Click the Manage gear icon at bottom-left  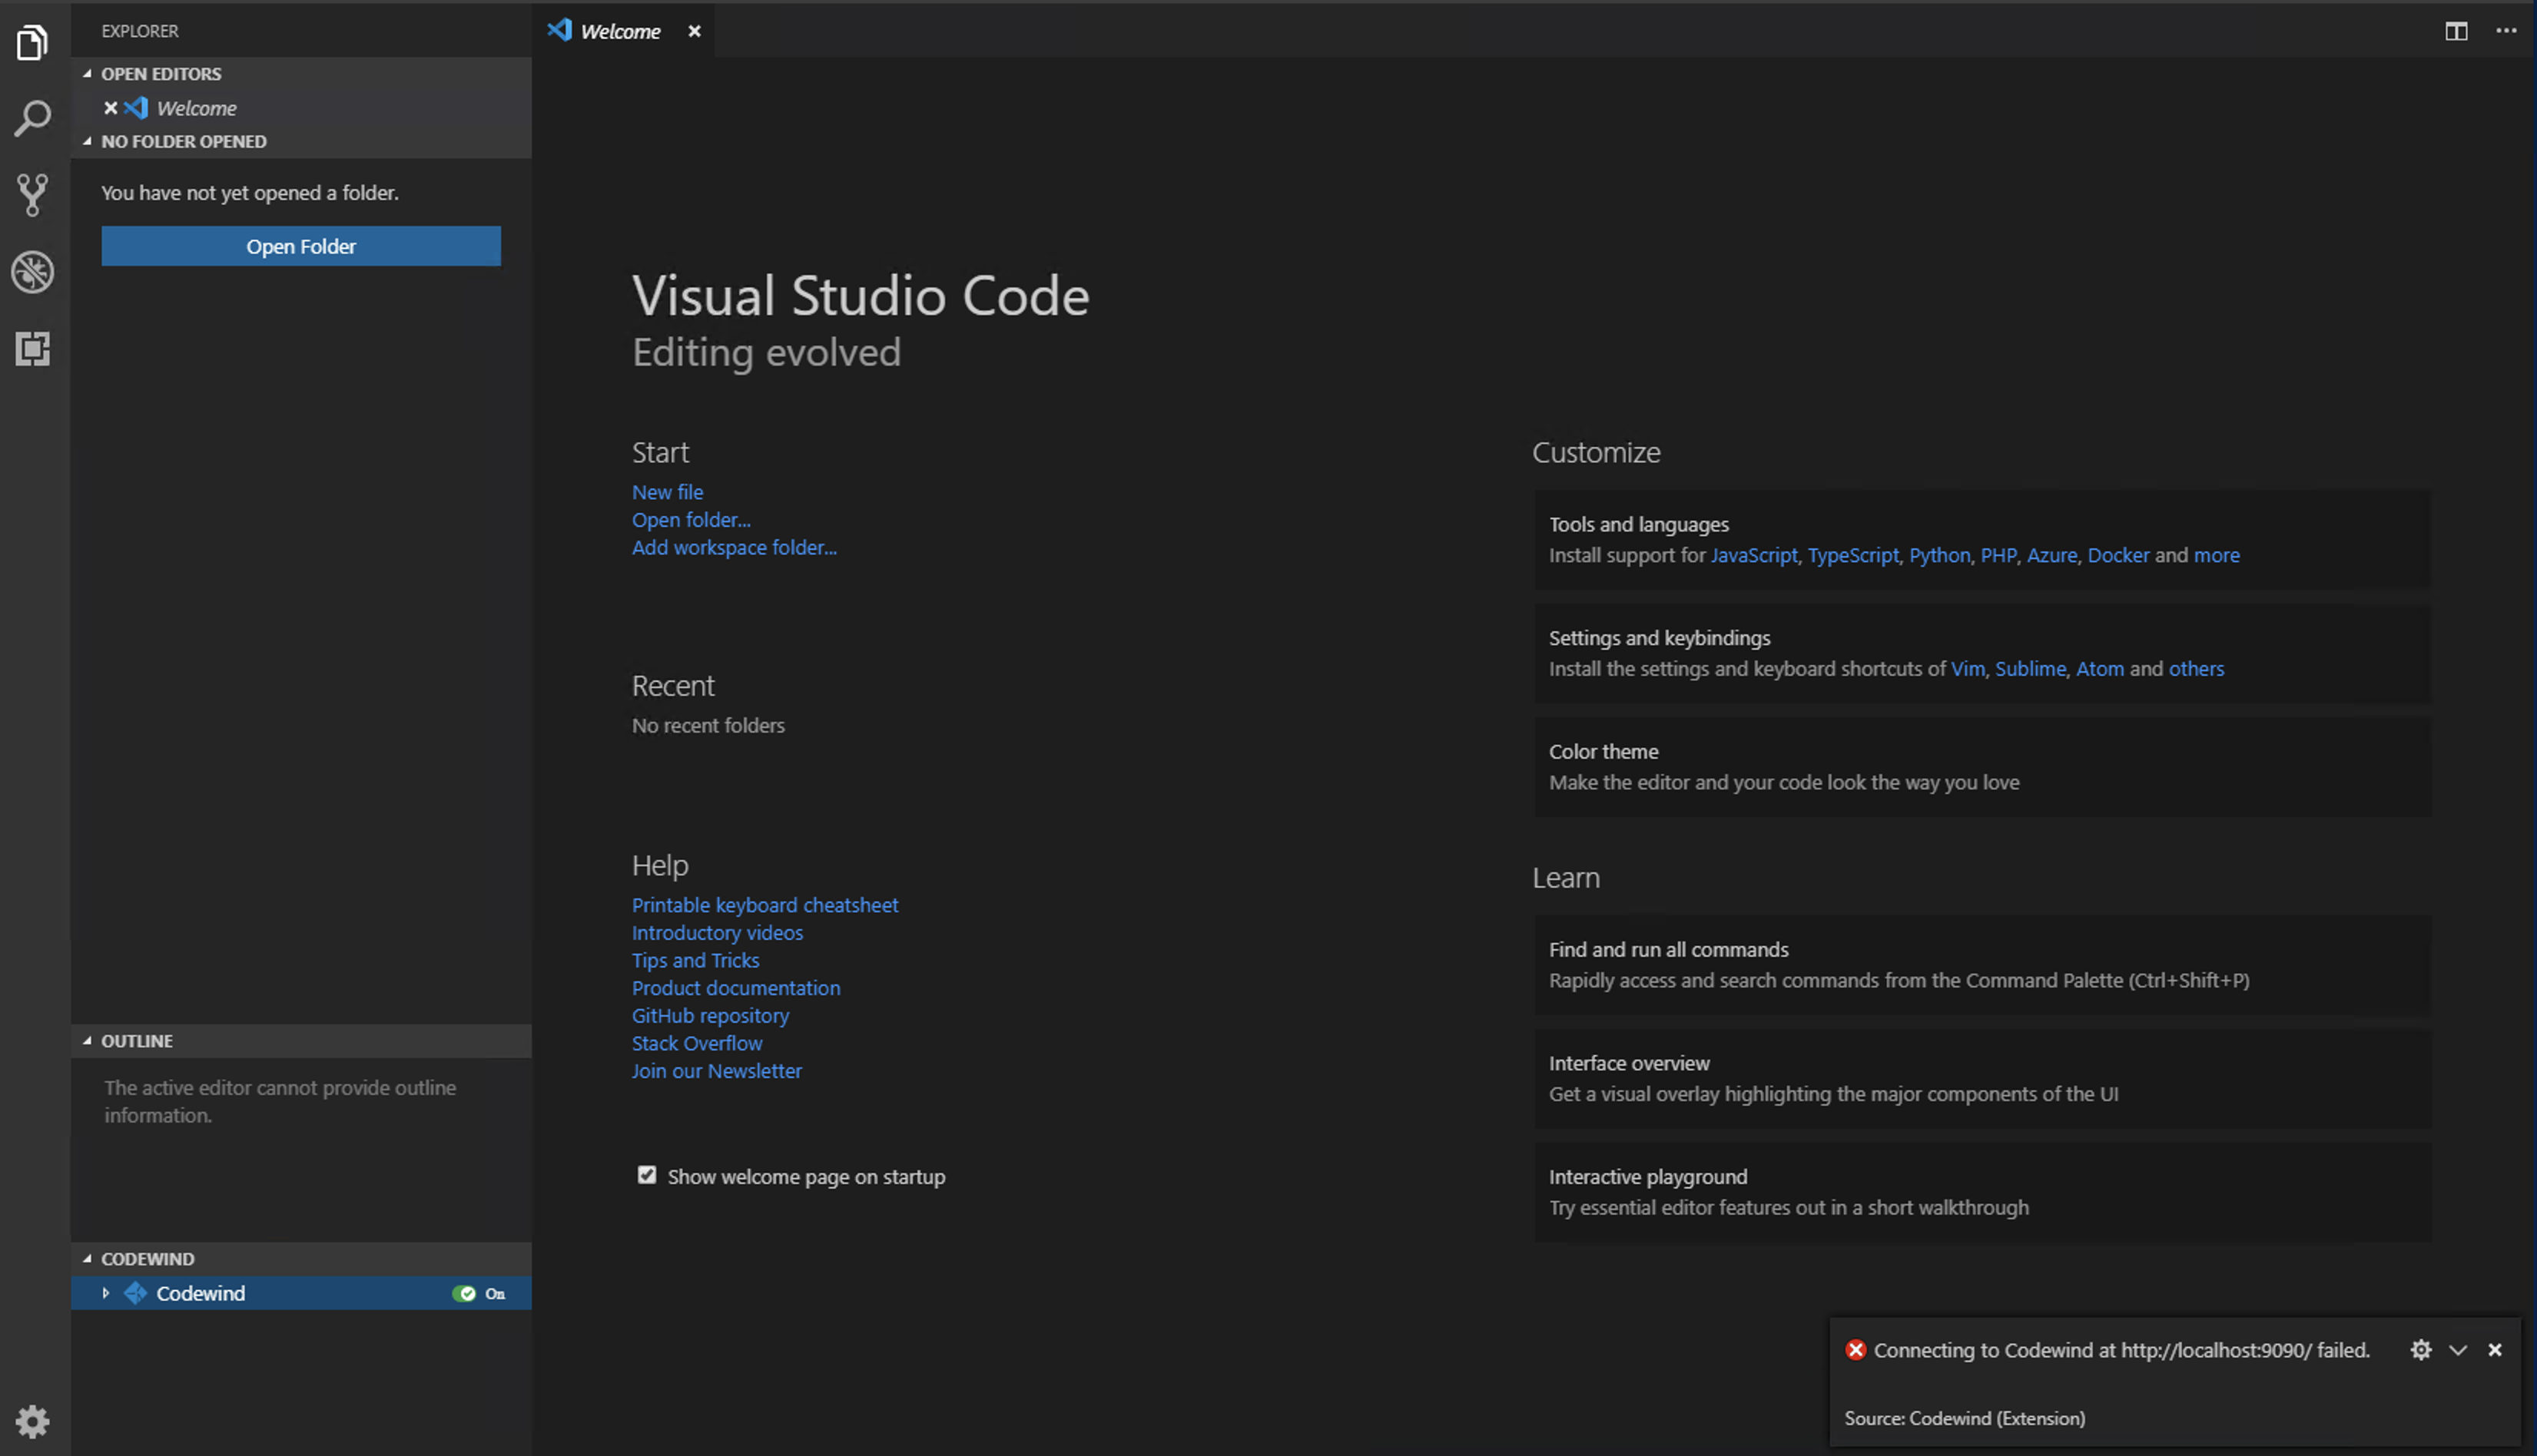[32, 1420]
